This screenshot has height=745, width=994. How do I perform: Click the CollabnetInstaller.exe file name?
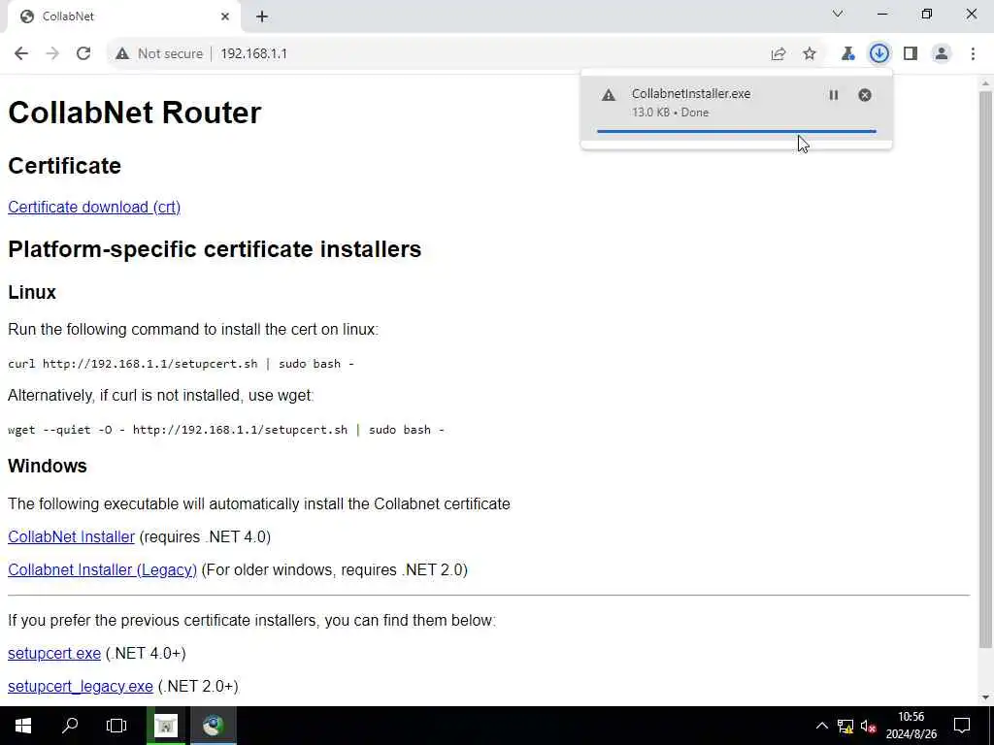point(691,94)
